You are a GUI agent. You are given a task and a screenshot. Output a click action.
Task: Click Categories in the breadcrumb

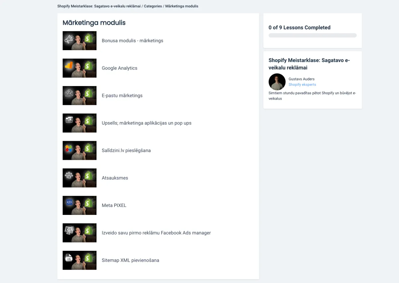pyautogui.click(x=153, y=6)
